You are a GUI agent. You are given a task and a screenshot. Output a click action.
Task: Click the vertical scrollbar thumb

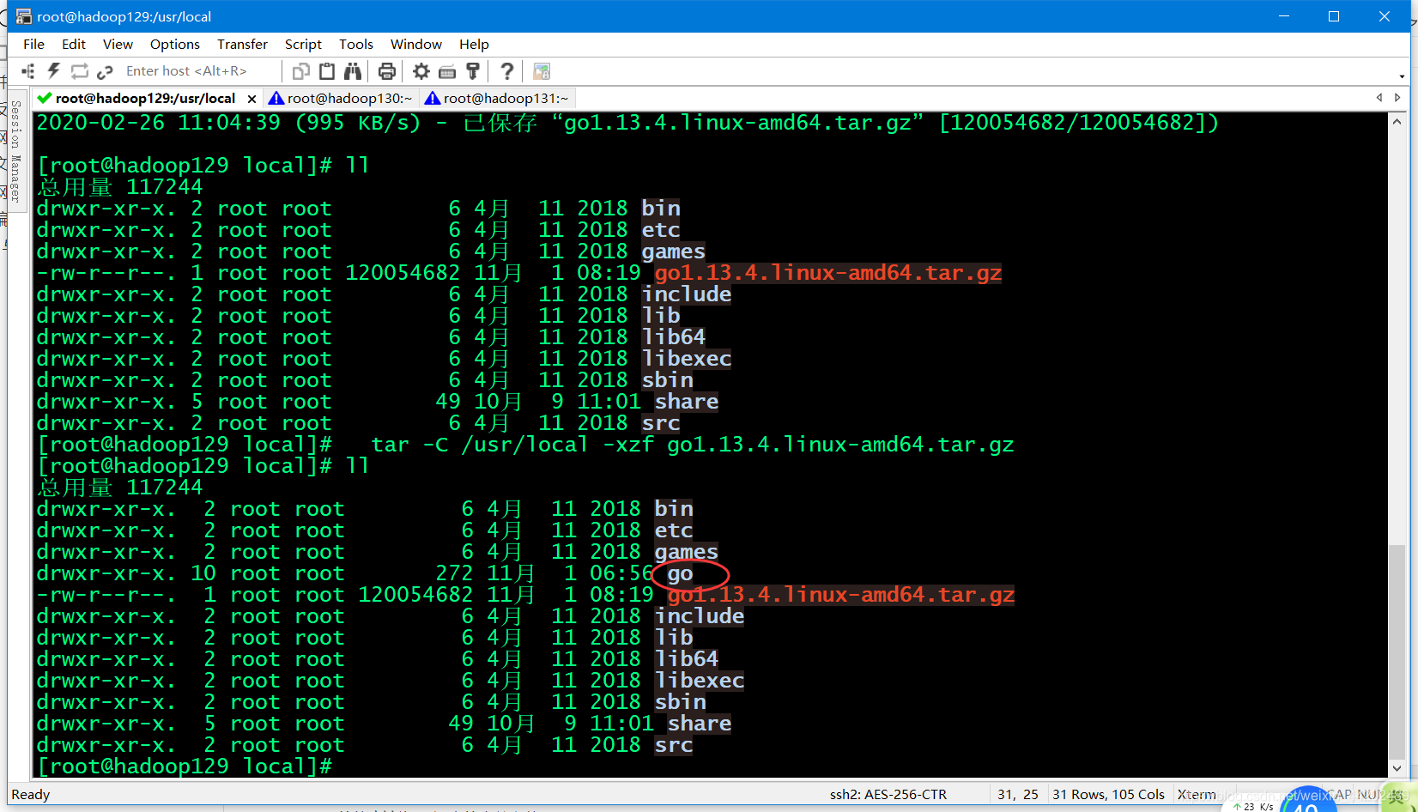pyautogui.click(x=1397, y=651)
